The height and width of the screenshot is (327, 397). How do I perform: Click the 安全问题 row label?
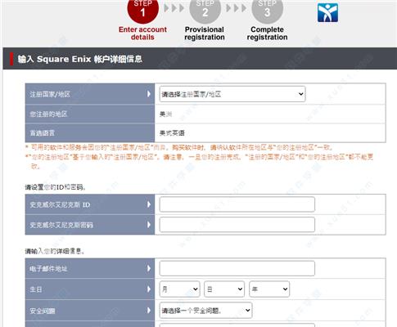click(43, 311)
